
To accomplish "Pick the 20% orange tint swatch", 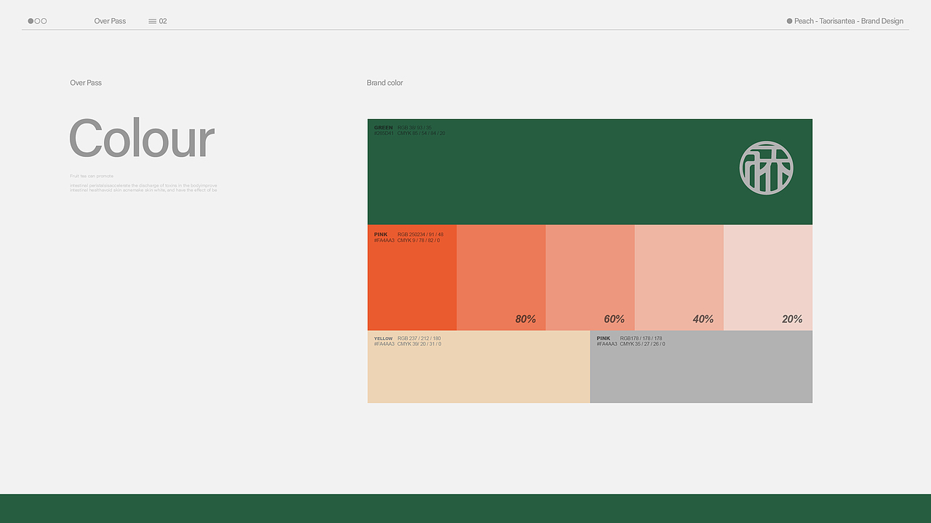I will pos(768,277).
